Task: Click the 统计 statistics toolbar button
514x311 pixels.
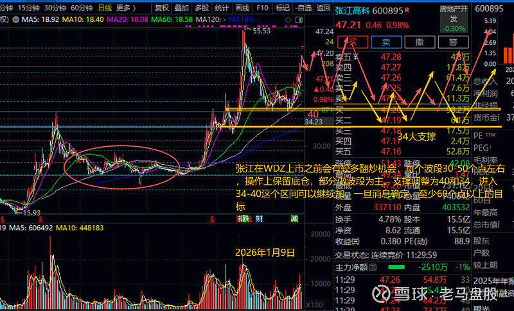Action: pyautogui.click(x=222, y=8)
